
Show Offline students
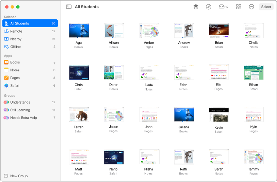point(30,47)
